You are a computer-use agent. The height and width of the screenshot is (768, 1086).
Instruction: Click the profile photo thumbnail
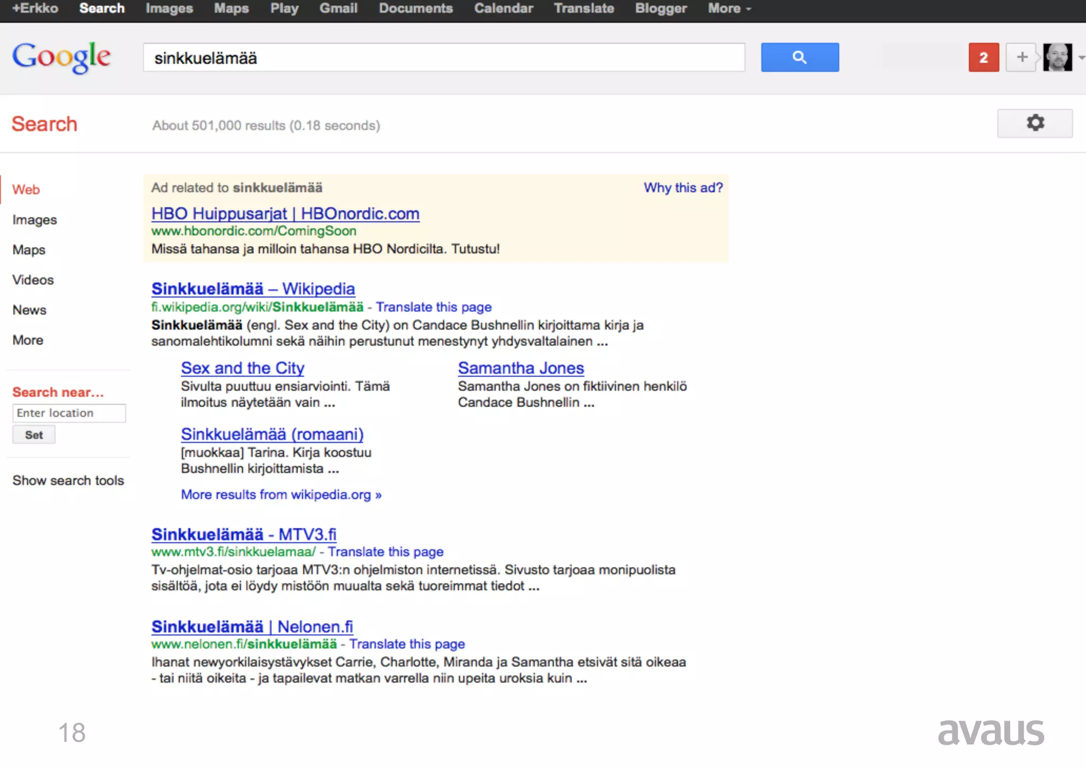1057,57
